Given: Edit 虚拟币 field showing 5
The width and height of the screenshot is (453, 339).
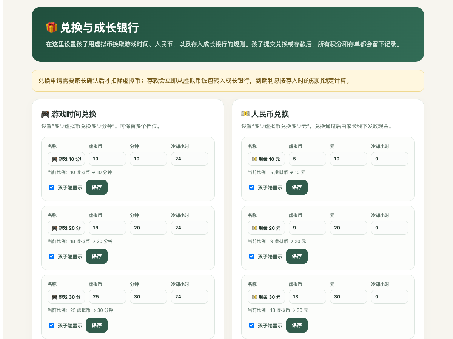Looking at the screenshot, I should pyautogui.click(x=307, y=159).
